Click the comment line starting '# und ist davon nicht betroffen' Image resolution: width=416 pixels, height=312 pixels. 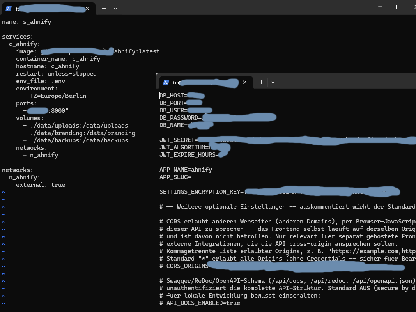click(288, 236)
